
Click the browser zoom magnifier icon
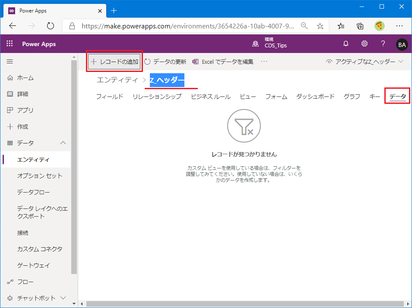304,26
